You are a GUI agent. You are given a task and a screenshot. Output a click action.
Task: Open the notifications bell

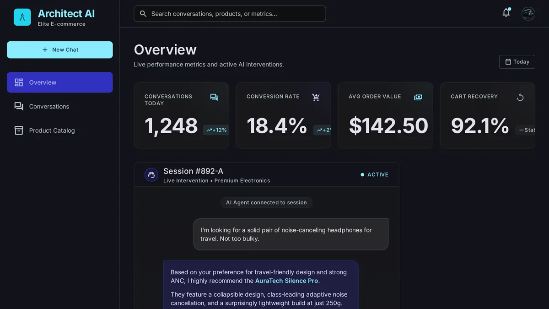pyautogui.click(x=506, y=13)
